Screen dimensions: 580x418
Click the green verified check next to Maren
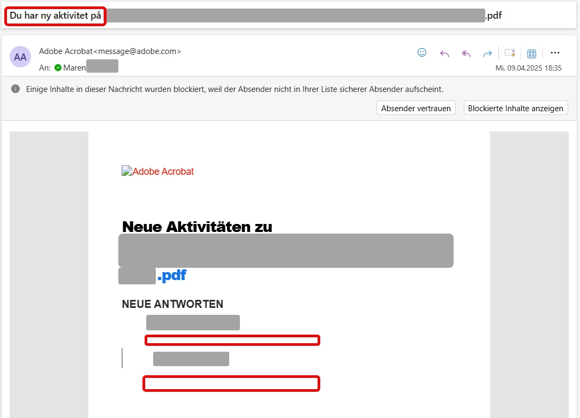tap(58, 67)
